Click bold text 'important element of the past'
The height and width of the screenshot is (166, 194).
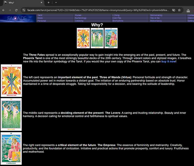78,77
